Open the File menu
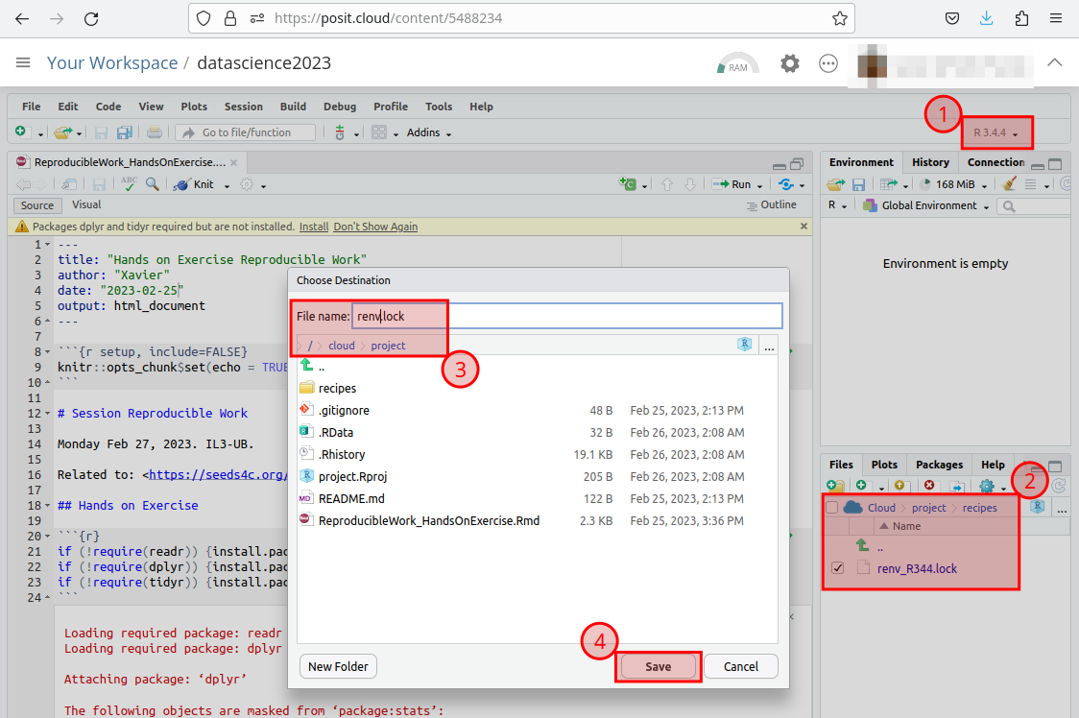 point(31,107)
